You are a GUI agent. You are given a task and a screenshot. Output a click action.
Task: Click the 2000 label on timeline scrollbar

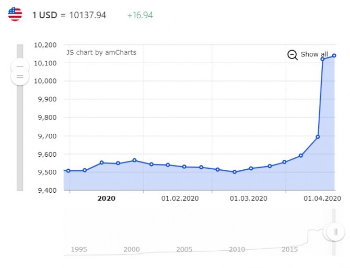(132, 249)
